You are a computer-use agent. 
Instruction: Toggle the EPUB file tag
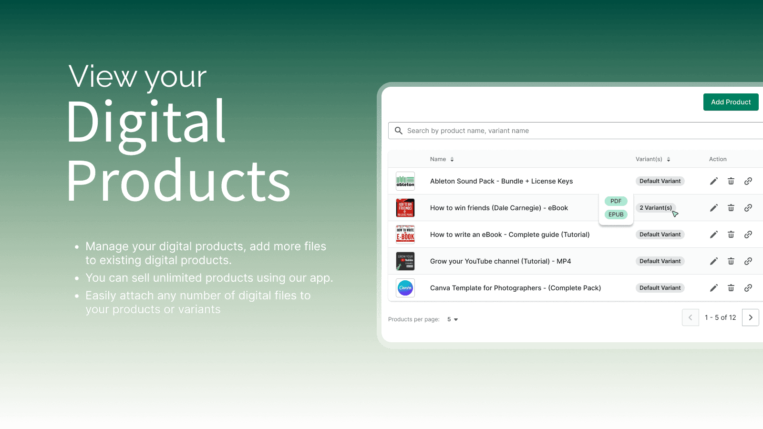click(616, 214)
